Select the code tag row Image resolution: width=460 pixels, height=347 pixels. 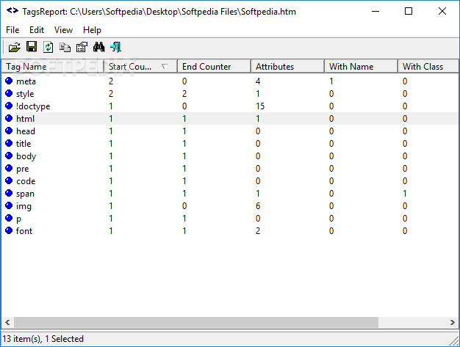[x=230, y=181]
